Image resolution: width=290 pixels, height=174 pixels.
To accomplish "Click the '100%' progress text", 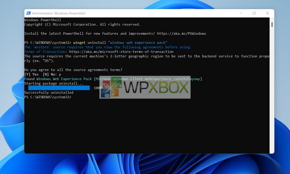I will tap(98, 88).
